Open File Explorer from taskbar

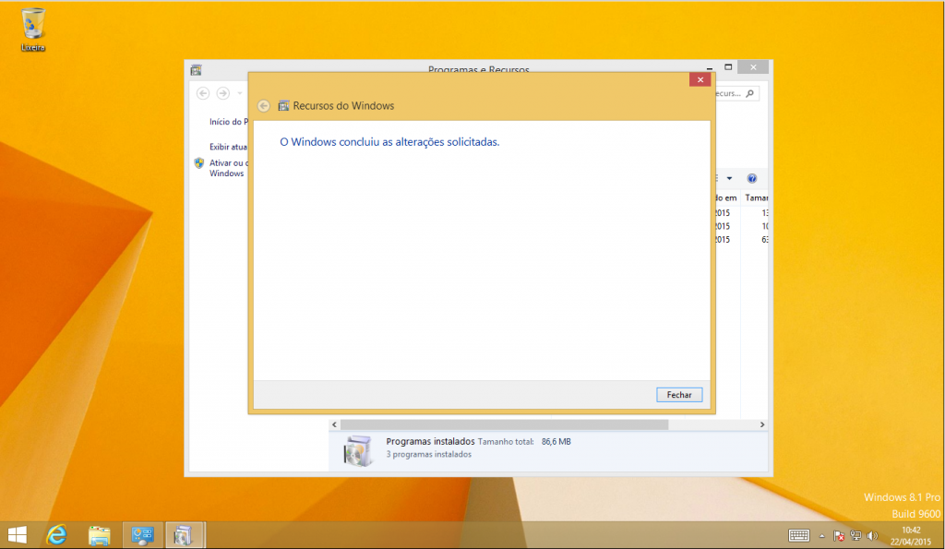[x=100, y=535]
